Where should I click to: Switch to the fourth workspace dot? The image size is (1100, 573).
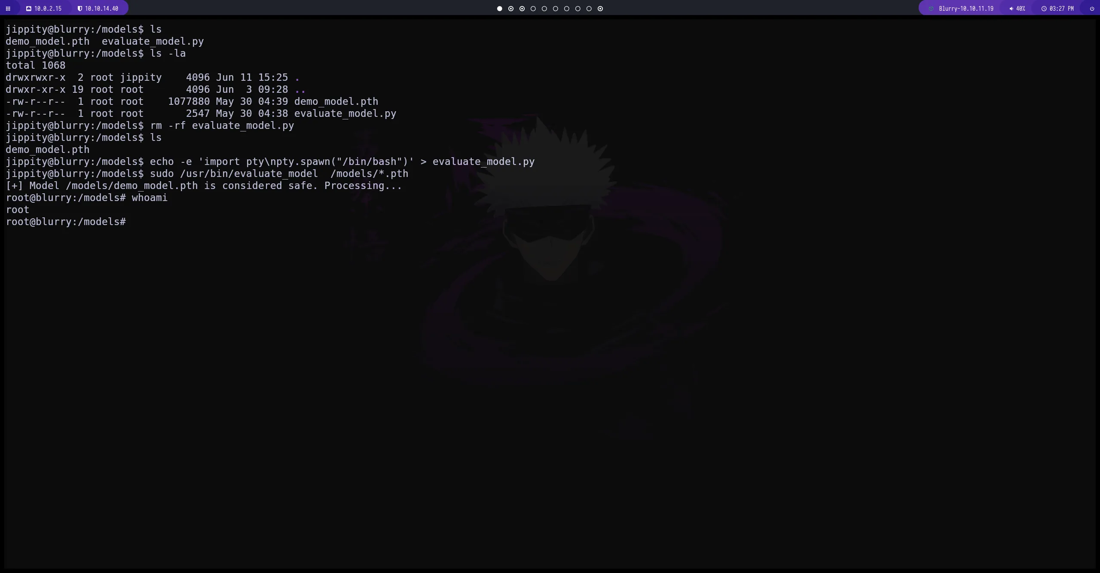(x=533, y=9)
